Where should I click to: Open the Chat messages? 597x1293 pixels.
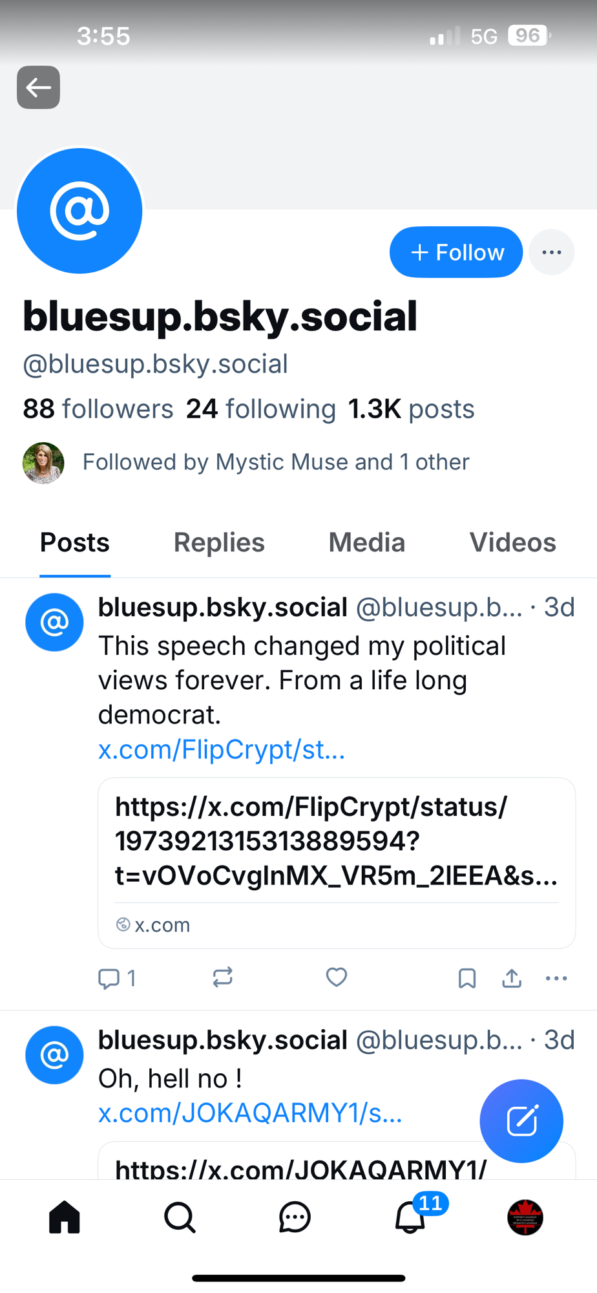click(x=295, y=1217)
